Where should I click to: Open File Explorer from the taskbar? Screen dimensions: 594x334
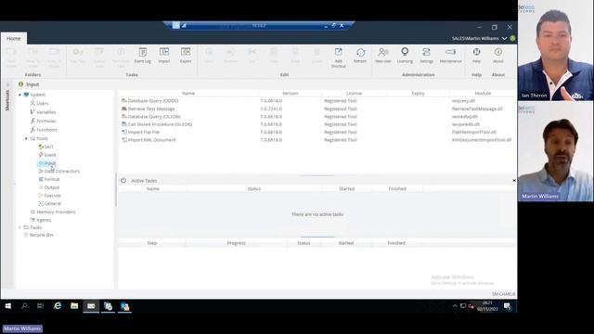(74, 306)
